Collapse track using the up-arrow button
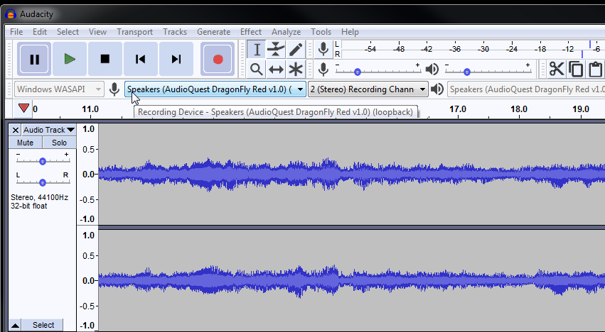The image size is (605, 332). (x=15, y=326)
